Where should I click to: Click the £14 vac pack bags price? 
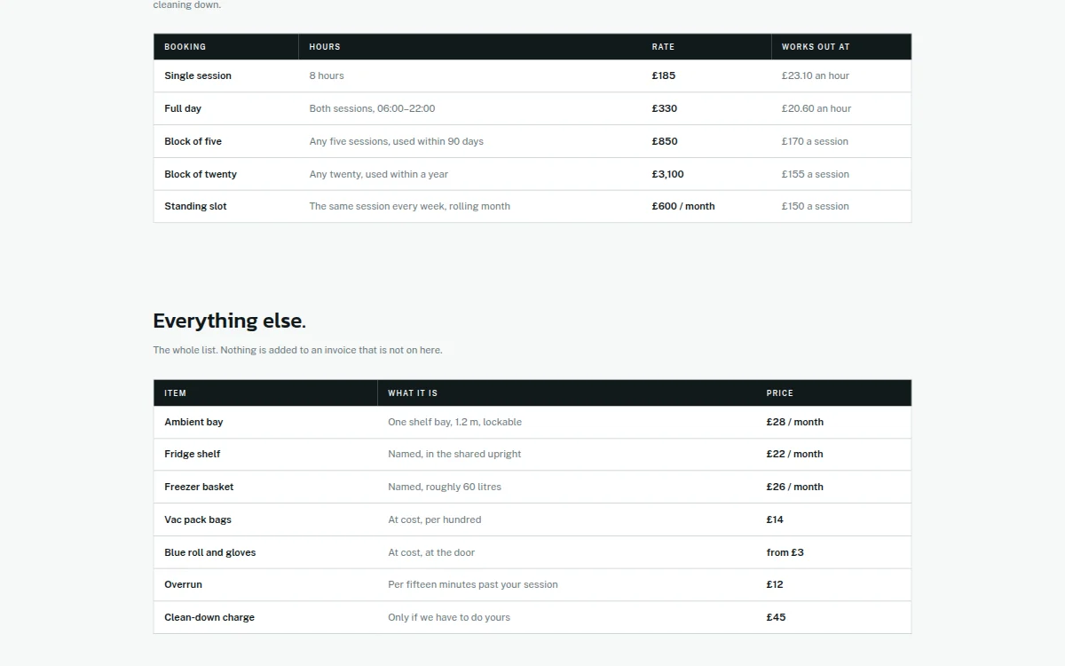click(x=775, y=519)
